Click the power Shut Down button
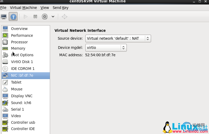This screenshot has height=134, width=209. [45, 17]
